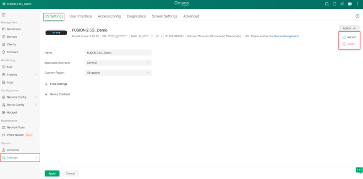Expand the Device Config submenu chevron
Image resolution: width=363 pixels, height=179 pixels.
coord(36,105)
